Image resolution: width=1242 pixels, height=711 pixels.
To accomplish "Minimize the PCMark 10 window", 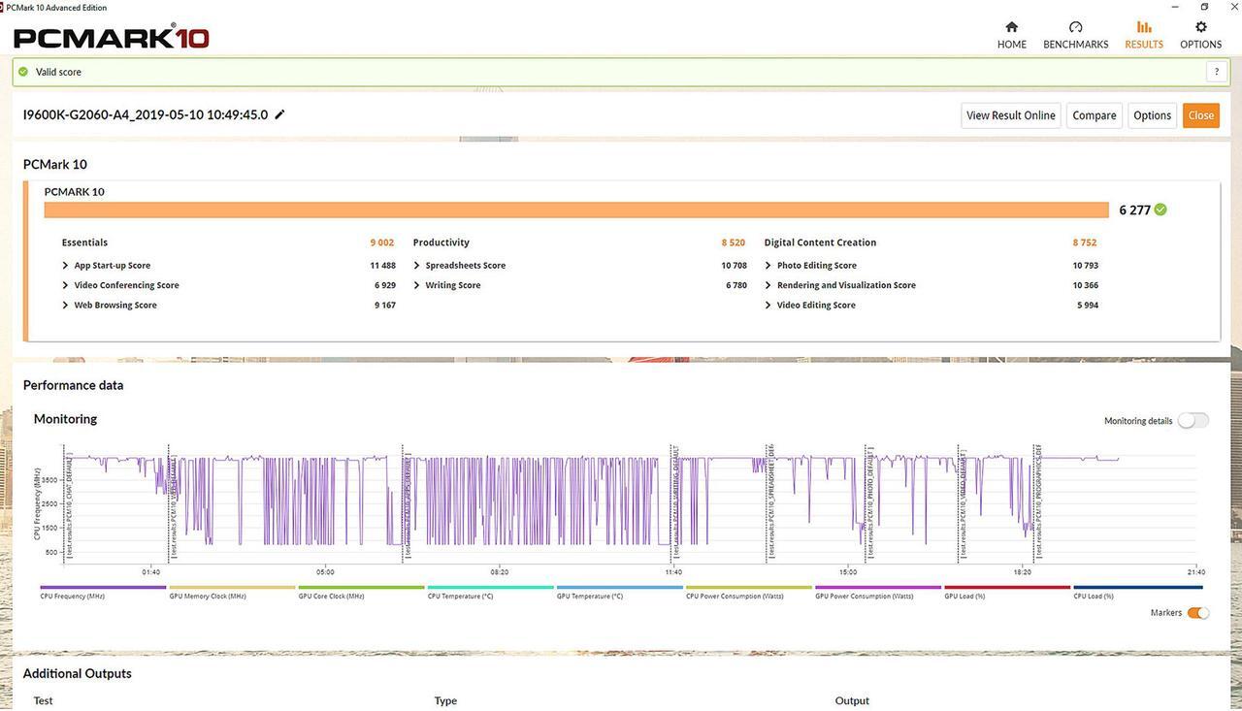I will [x=1177, y=6].
